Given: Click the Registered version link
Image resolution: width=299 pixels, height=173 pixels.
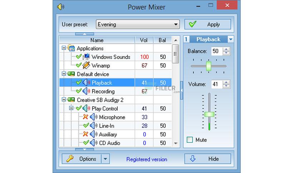Looking at the screenshot, I should (147, 159).
